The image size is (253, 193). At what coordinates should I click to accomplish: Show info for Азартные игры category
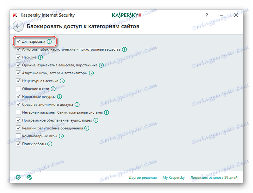tap(91, 73)
